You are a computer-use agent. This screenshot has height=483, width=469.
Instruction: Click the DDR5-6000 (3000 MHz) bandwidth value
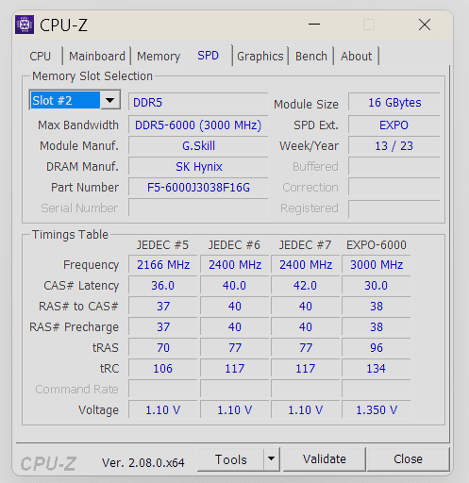click(198, 125)
